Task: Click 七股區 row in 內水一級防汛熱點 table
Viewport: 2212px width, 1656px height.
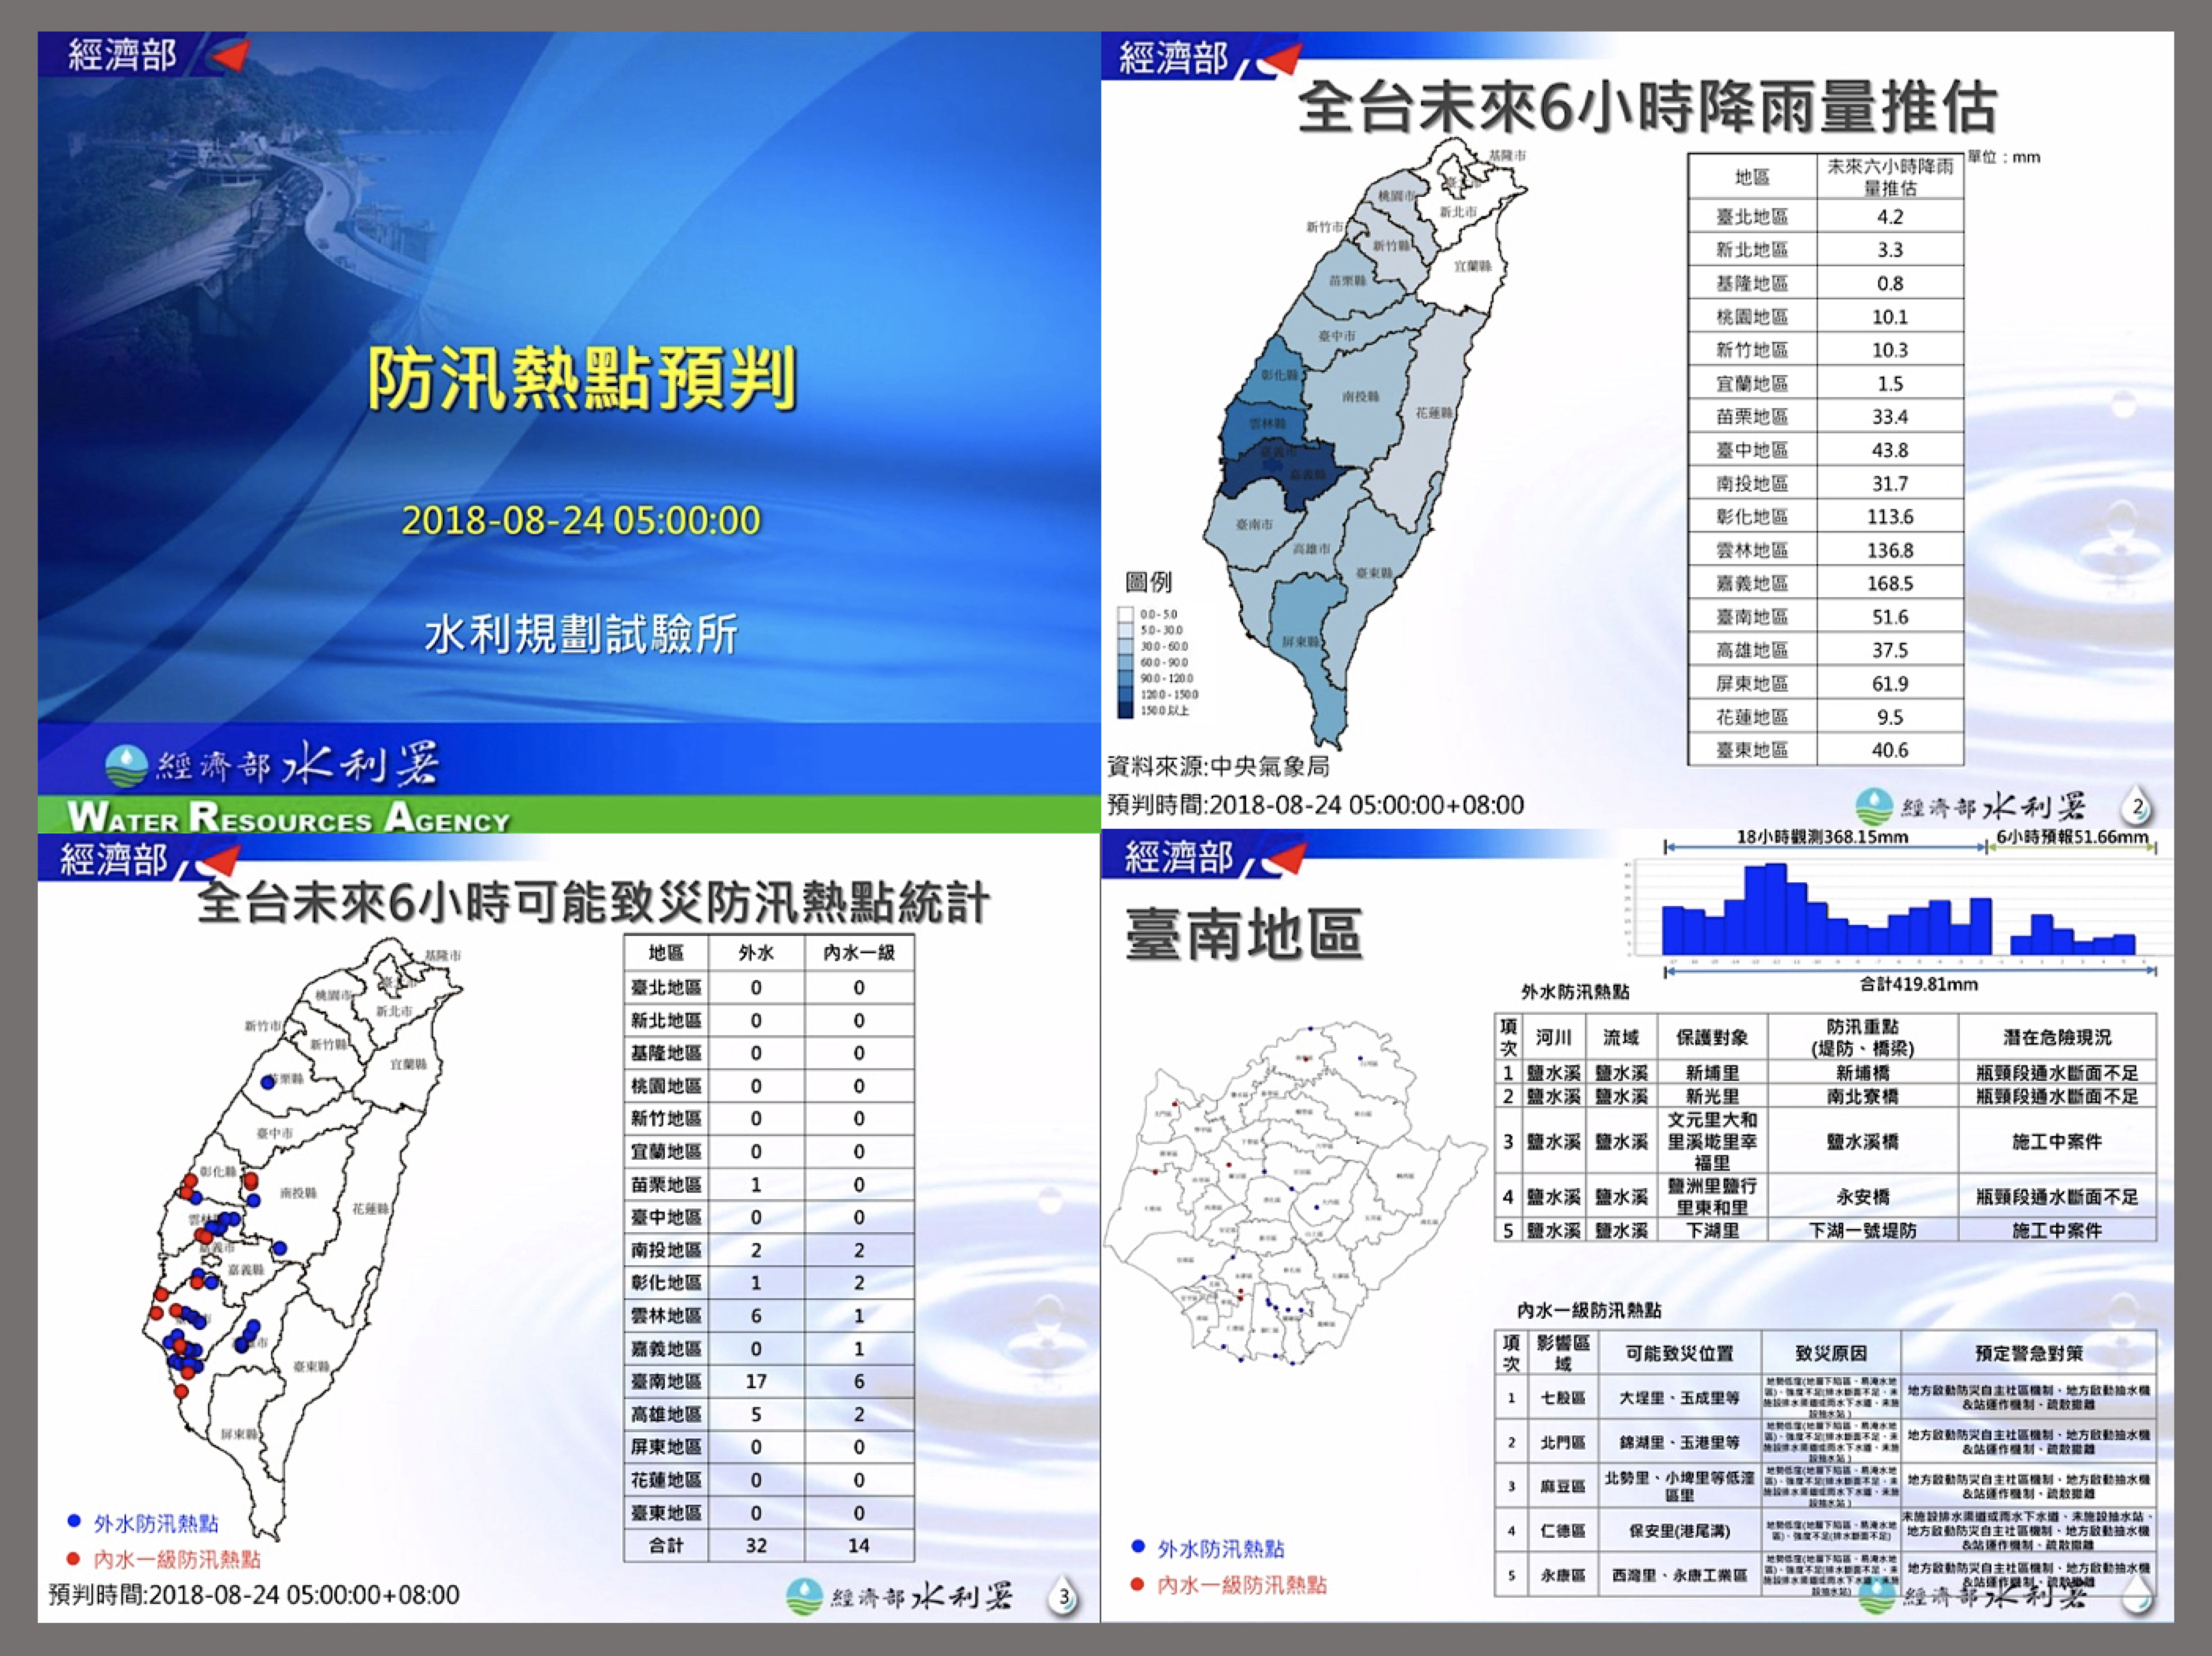Action: 1562,1398
